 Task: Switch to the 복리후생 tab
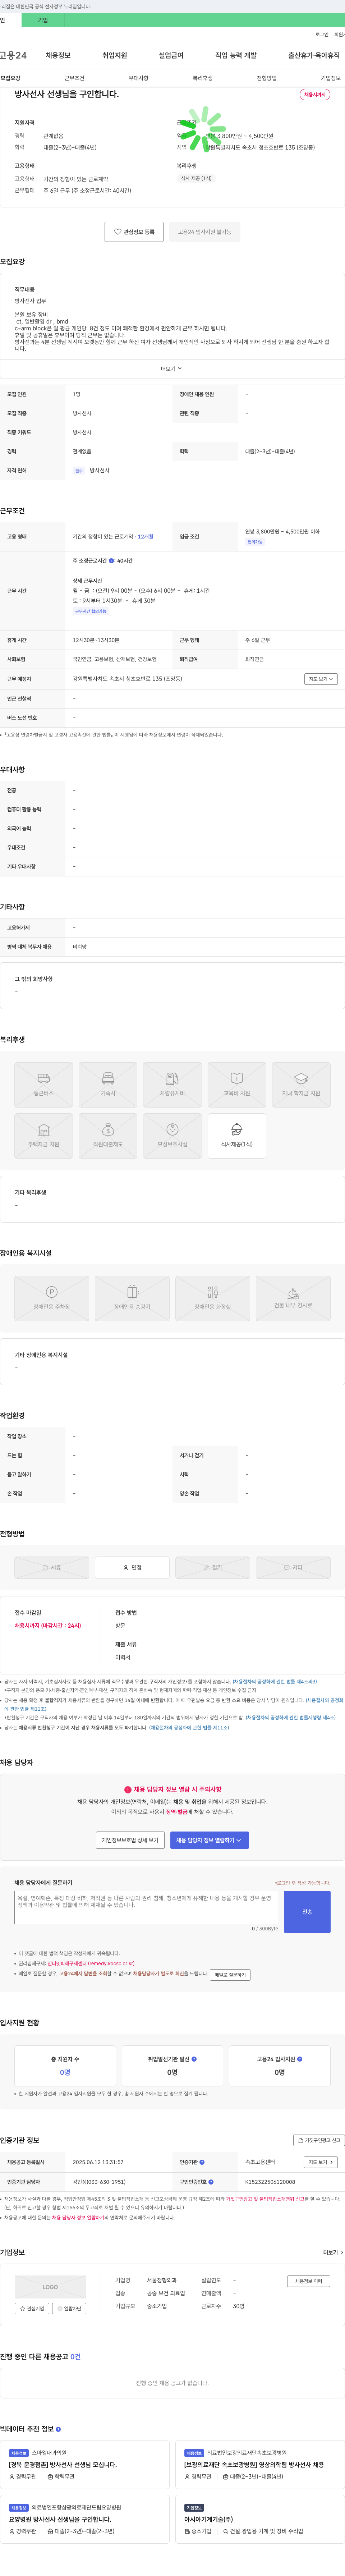203,78
